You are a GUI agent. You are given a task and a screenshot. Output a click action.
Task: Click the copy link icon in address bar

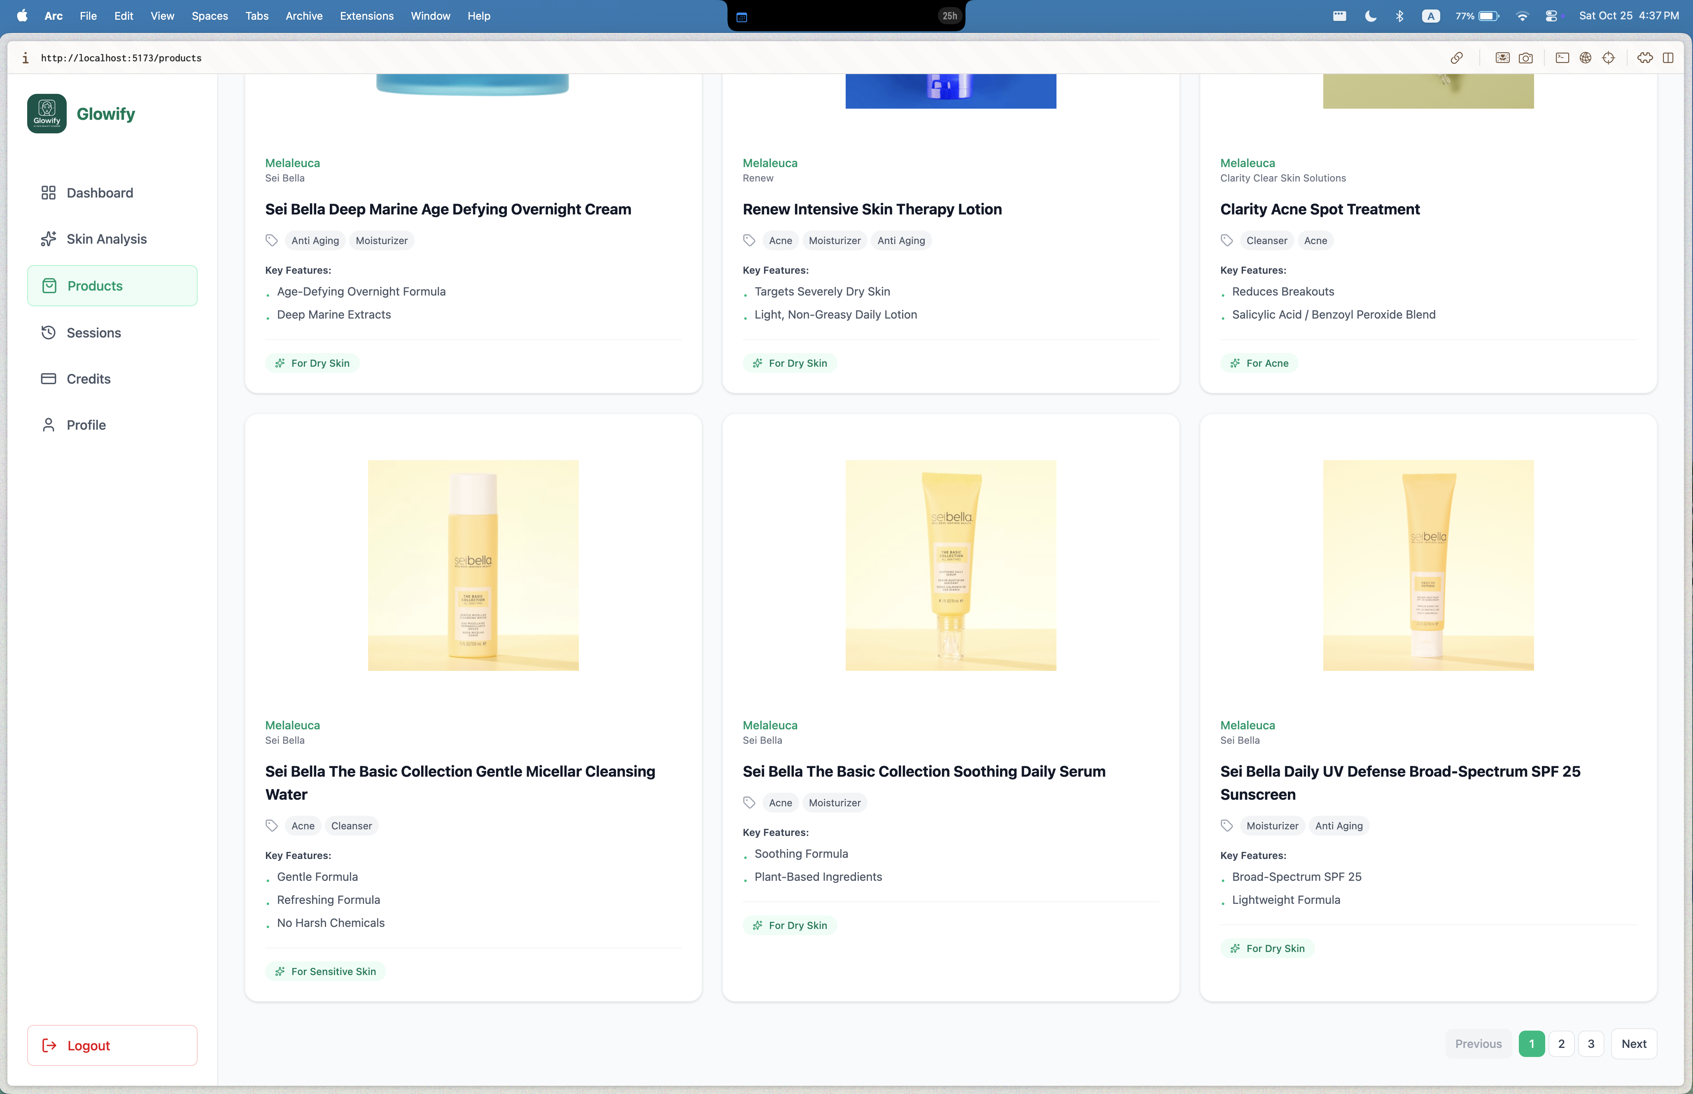tap(1456, 58)
